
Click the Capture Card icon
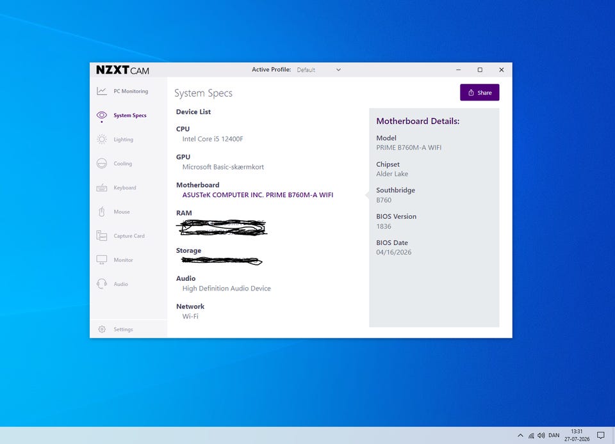[x=102, y=235]
